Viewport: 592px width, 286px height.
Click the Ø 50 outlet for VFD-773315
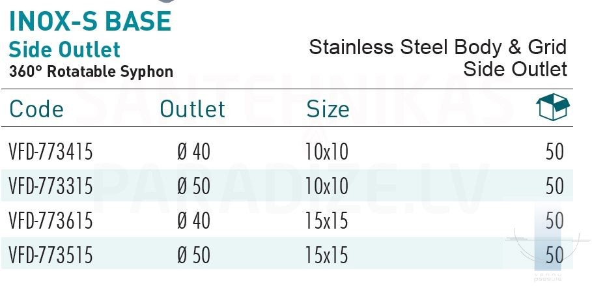click(193, 186)
